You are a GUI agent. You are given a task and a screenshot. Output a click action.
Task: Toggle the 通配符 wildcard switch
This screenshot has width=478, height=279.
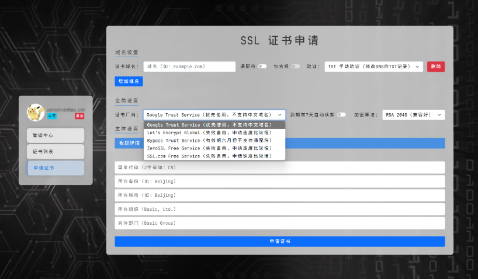(x=262, y=67)
